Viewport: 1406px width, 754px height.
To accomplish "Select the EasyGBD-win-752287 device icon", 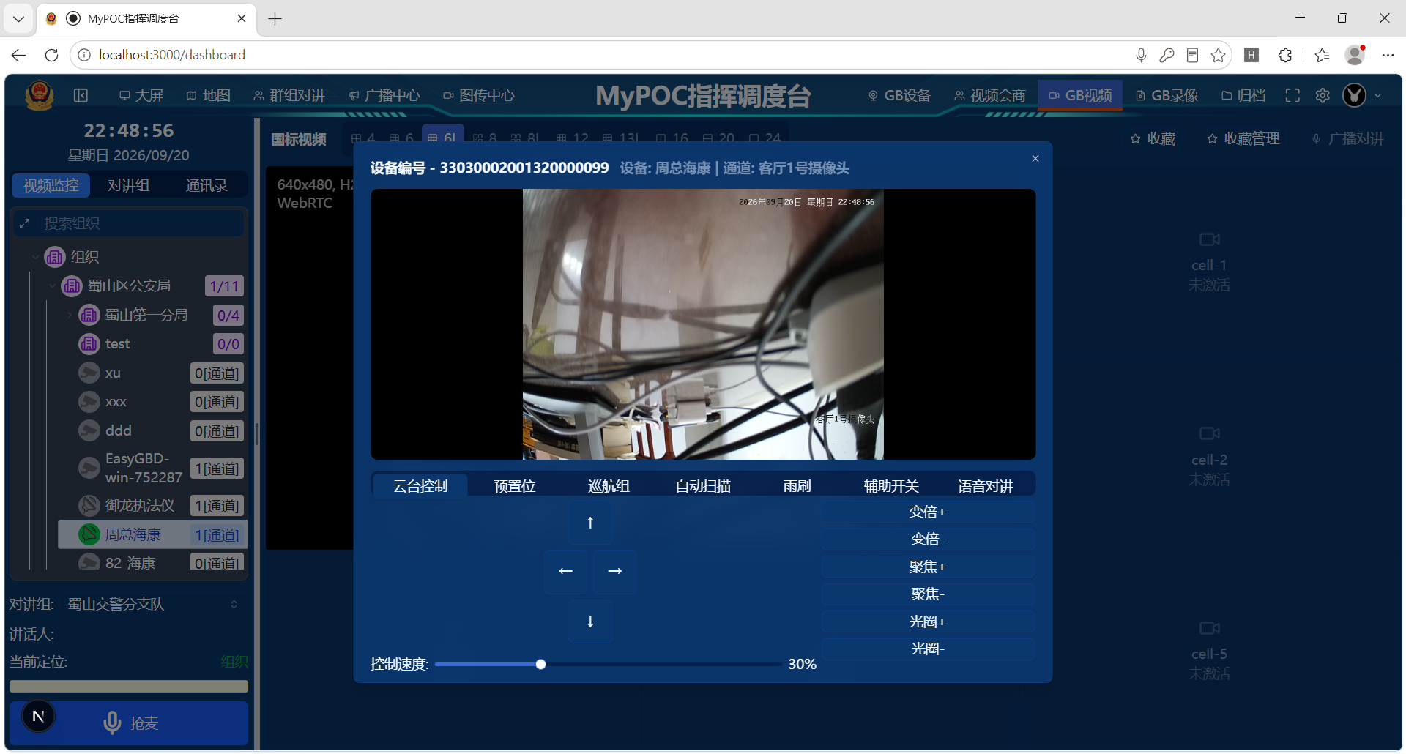I will tap(89, 468).
